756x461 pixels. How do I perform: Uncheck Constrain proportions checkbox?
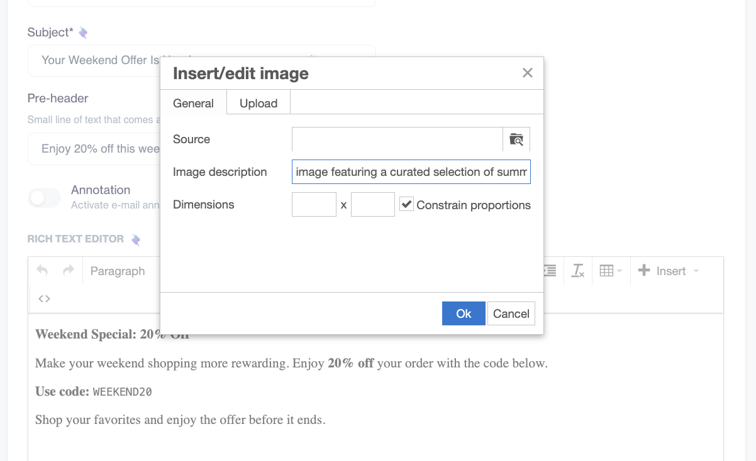pyautogui.click(x=407, y=204)
